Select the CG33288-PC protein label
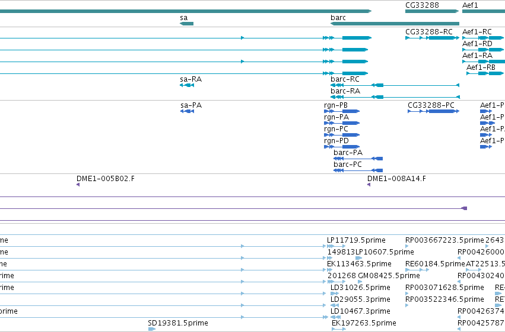The image size is (505, 332). 431,105
